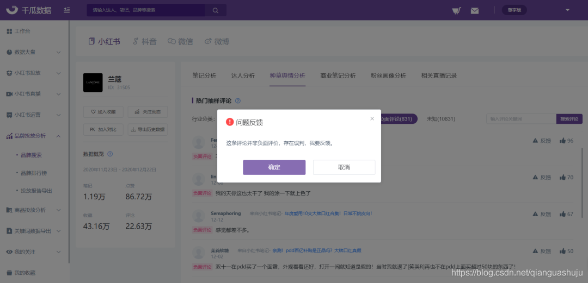Click 加入收藏 button
Image resolution: width=588 pixels, height=283 pixels.
pyautogui.click(x=103, y=111)
